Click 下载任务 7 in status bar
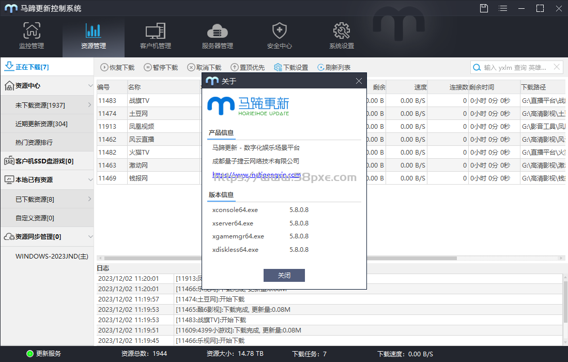 (310, 354)
